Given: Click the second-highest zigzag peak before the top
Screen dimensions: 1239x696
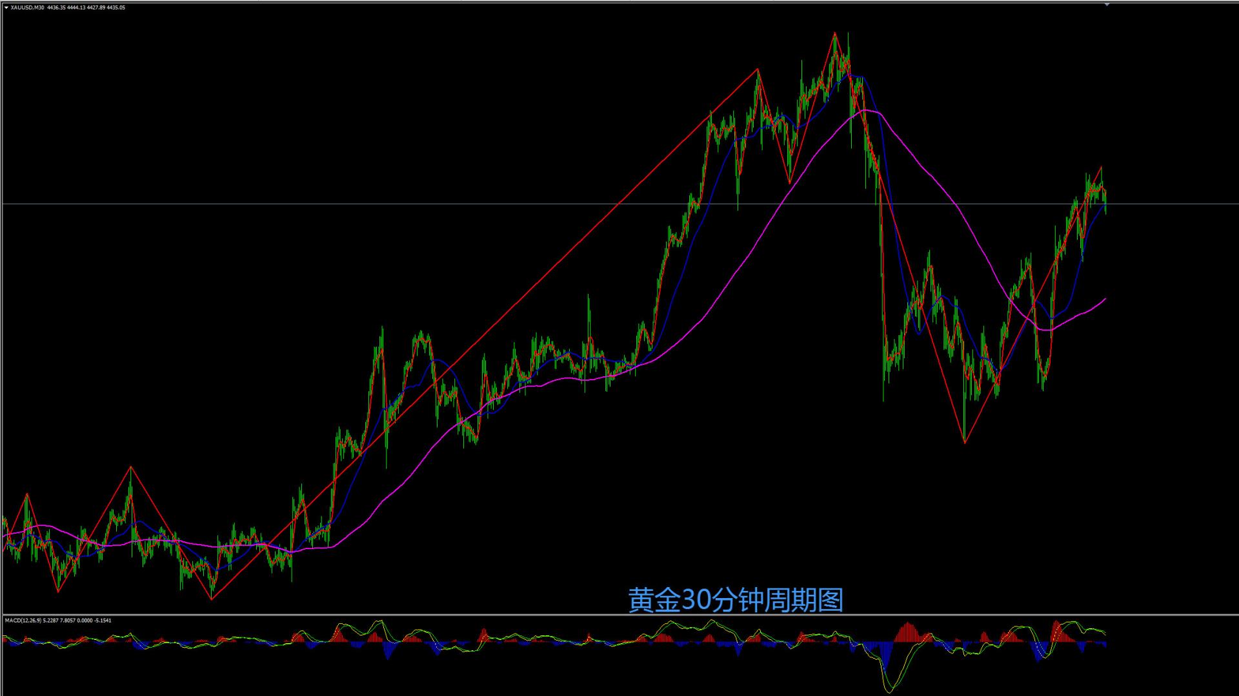Looking at the screenshot, I should (x=758, y=68).
